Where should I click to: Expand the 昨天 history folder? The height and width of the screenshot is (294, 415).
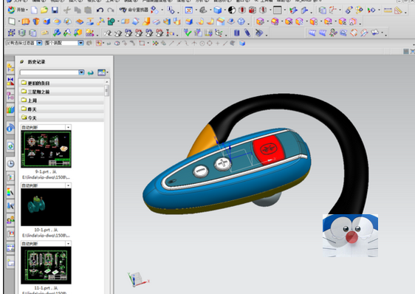click(61, 109)
